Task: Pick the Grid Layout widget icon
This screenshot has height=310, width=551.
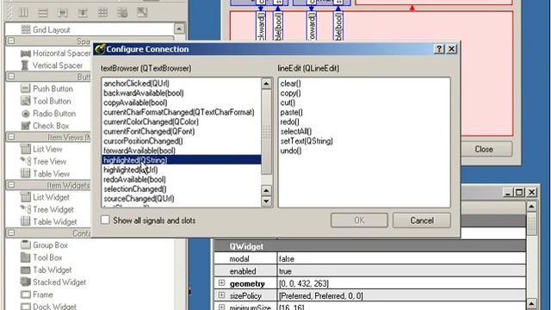Action: 26,29
